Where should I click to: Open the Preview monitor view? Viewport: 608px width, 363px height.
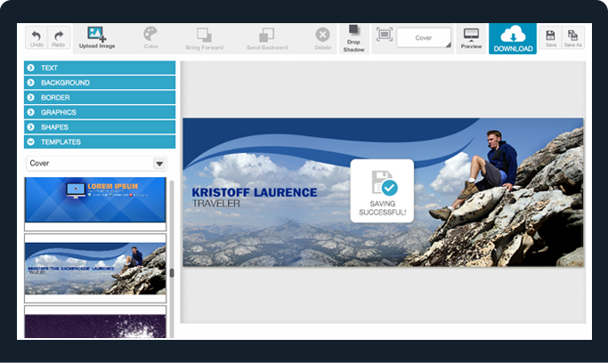[x=471, y=36]
